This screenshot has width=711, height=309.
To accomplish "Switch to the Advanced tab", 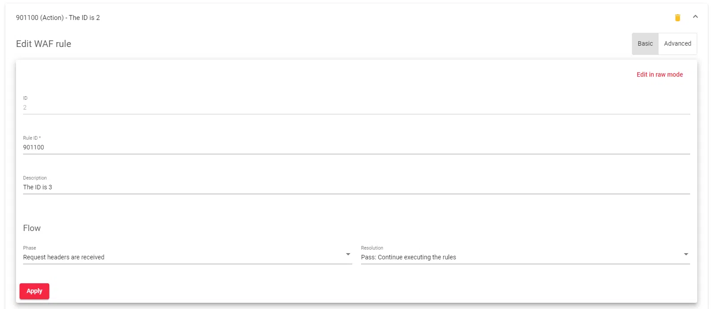I will pos(677,43).
